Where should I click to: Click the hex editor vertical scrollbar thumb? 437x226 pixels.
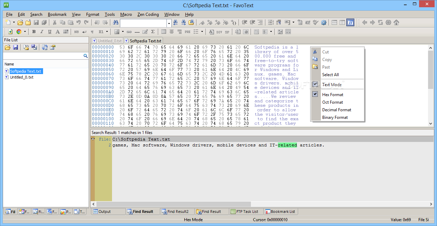pos(431,70)
